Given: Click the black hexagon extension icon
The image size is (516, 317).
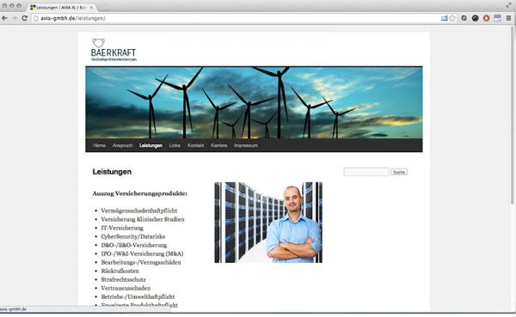Looking at the screenshot, I should 464,18.
